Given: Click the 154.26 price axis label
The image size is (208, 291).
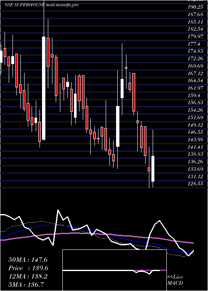Looking at the screenshot, I should point(196,110).
